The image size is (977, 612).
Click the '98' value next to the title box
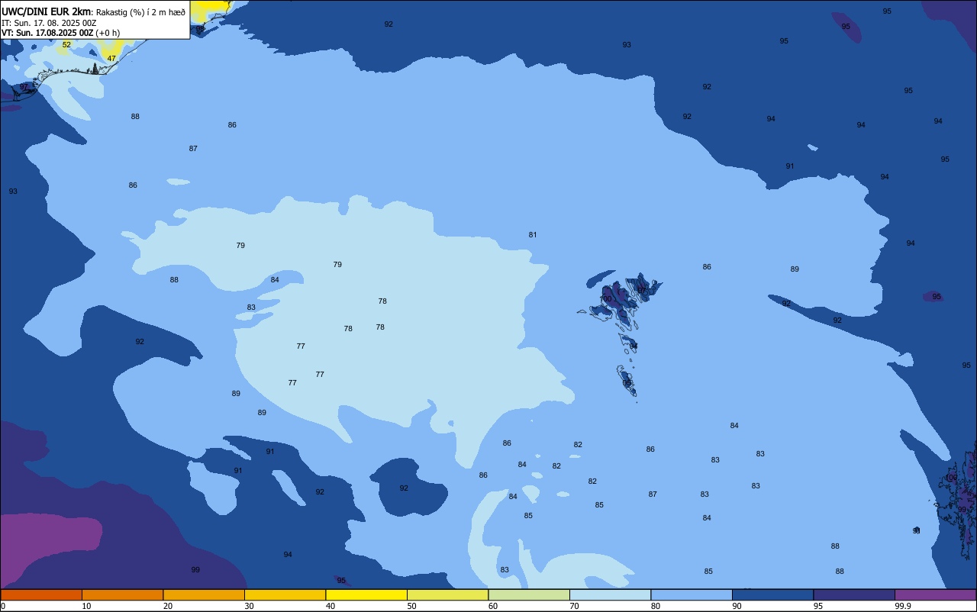click(200, 30)
